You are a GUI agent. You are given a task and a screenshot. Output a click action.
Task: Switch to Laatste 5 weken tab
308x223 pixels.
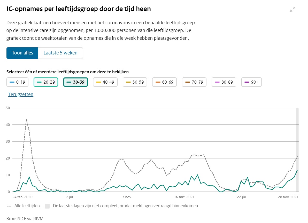click(x=60, y=53)
